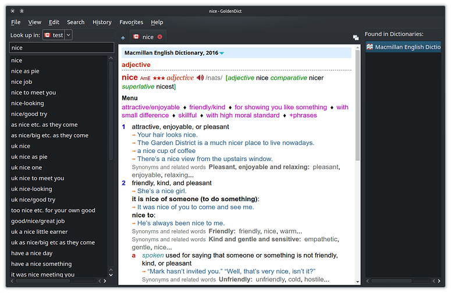Click the flag icon in 'nice' tab

point(137,37)
